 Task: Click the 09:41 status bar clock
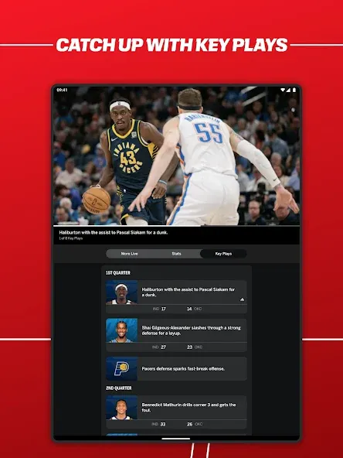click(x=62, y=90)
